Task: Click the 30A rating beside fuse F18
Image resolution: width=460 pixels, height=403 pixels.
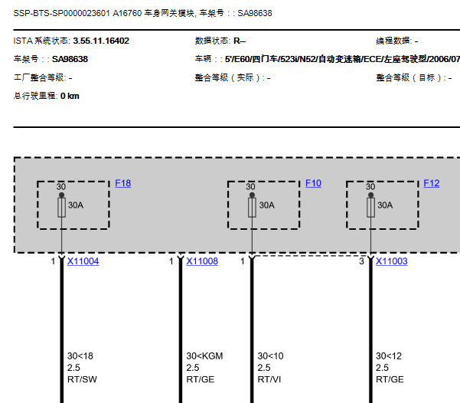Action: click(x=76, y=205)
